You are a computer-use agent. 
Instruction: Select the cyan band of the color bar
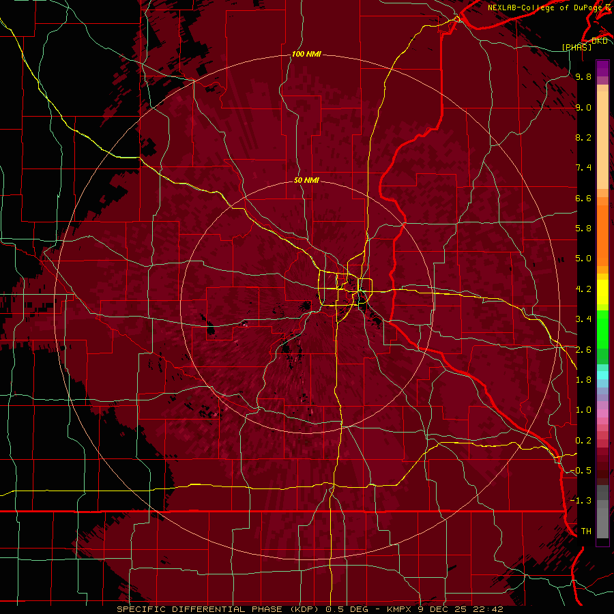click(602, 375)
